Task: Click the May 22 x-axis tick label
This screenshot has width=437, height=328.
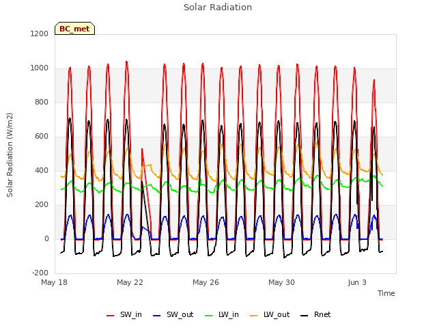Action: click(130, 282)
